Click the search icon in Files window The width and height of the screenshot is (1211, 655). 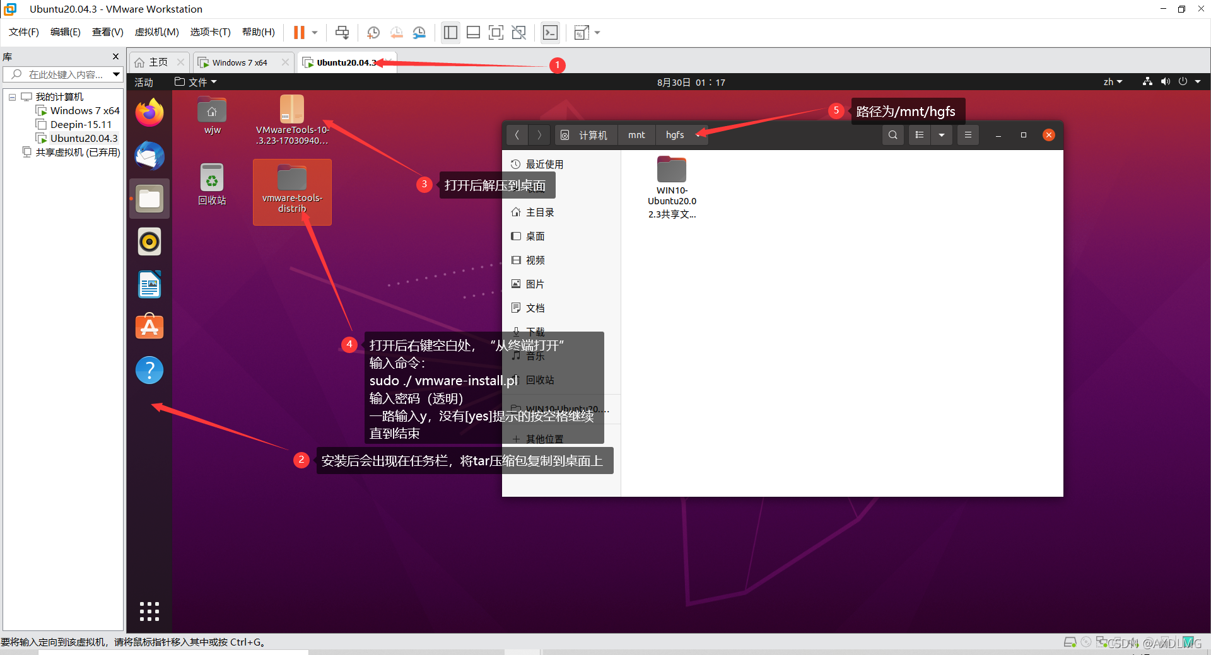tap(892, 135)
